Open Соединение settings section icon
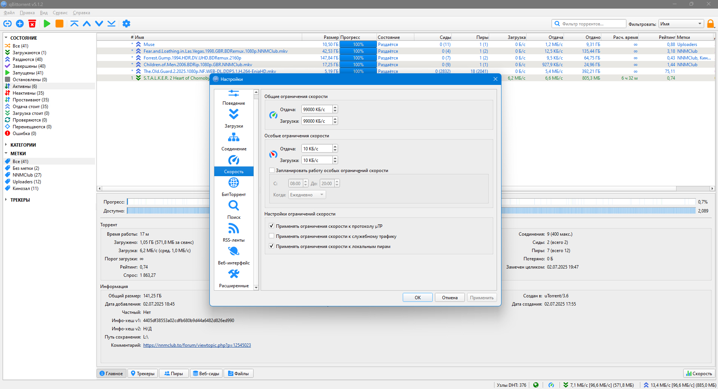 (234, 137)
